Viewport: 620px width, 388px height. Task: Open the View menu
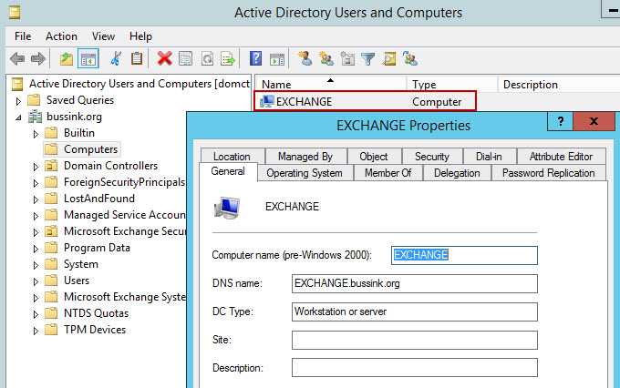(x=103, y=36)
